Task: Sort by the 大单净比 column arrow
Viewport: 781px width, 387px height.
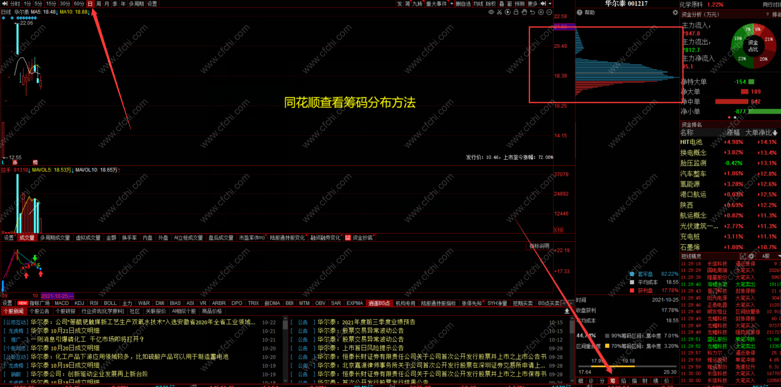Action: [775, 133]
